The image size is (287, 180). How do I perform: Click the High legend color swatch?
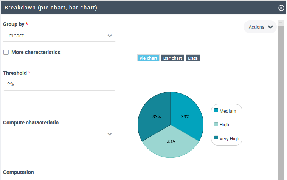tap(216, 124)
